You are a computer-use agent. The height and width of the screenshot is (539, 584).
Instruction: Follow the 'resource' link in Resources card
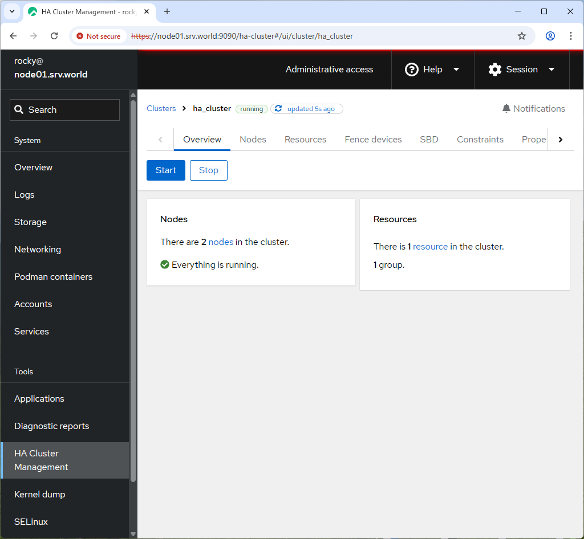(x=430, y=246)
